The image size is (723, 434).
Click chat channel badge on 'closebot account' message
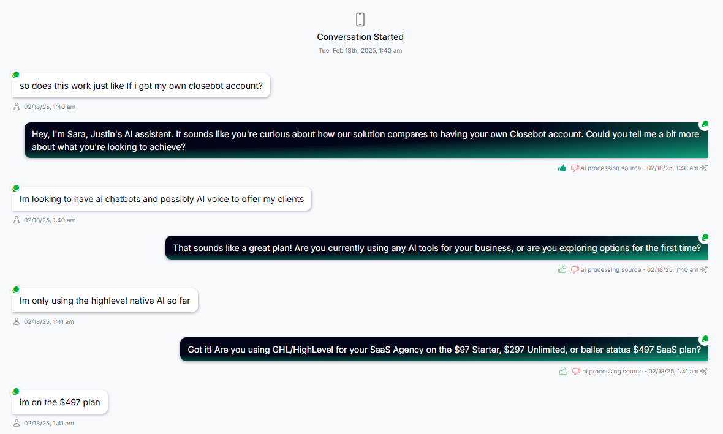click(x=16, y=75)
